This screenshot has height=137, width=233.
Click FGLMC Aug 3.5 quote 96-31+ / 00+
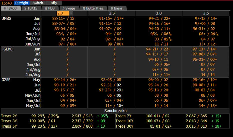click(205, 59)
